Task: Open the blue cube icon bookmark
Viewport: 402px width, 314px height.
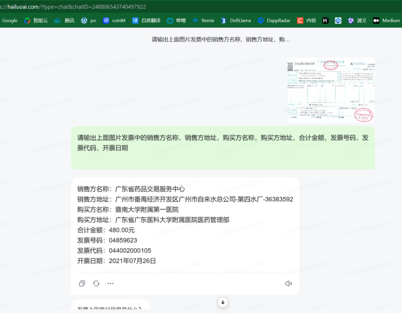Action: (x=338, y=20)
